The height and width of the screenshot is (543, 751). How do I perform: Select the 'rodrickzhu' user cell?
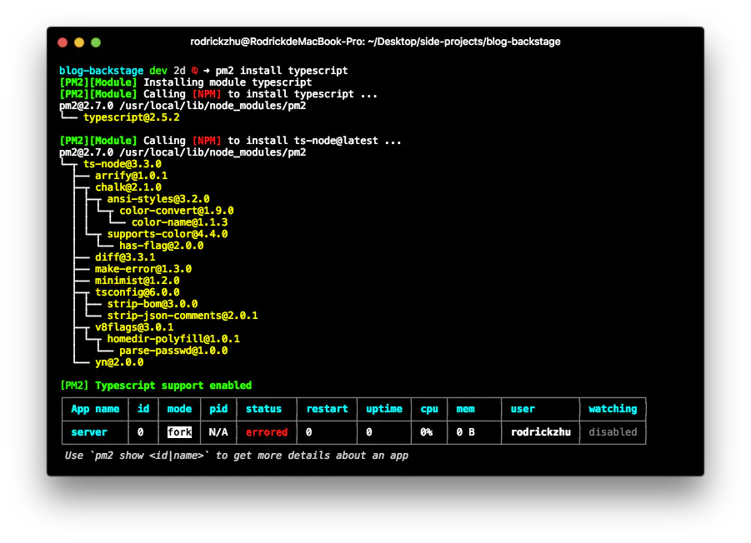coord(541,432)
